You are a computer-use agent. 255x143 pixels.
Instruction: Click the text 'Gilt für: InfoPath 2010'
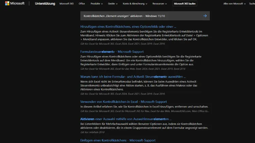[x=92, y=132]
